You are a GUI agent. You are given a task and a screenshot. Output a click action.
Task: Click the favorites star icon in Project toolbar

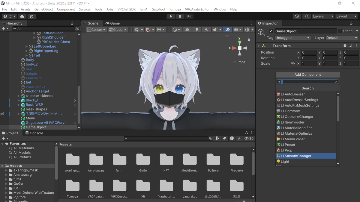pos(239,139)
